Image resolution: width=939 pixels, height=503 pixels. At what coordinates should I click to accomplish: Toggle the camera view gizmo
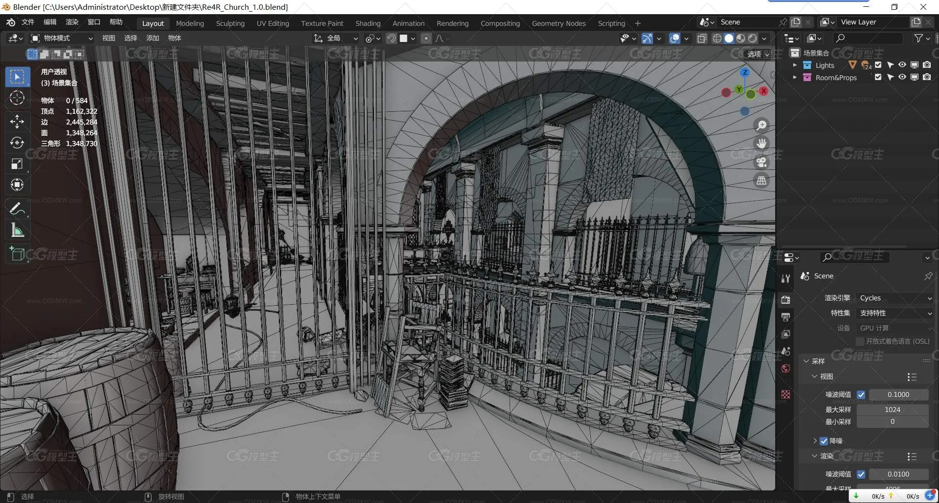761,162
